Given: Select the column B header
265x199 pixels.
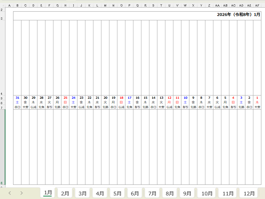Looking at the screenshot, I should coord(17,5).
